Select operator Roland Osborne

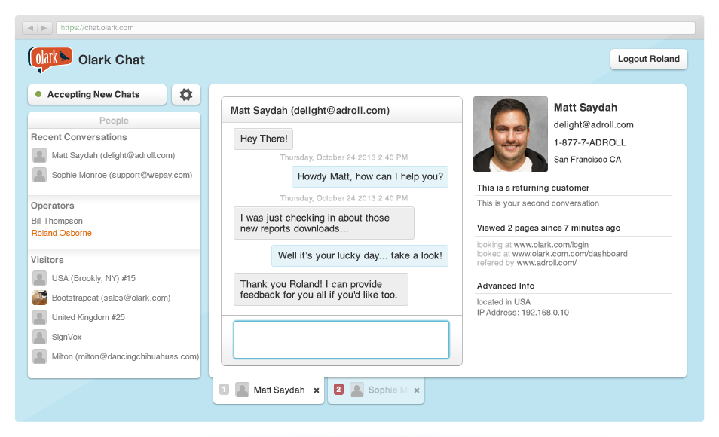[x=62, y=234]
